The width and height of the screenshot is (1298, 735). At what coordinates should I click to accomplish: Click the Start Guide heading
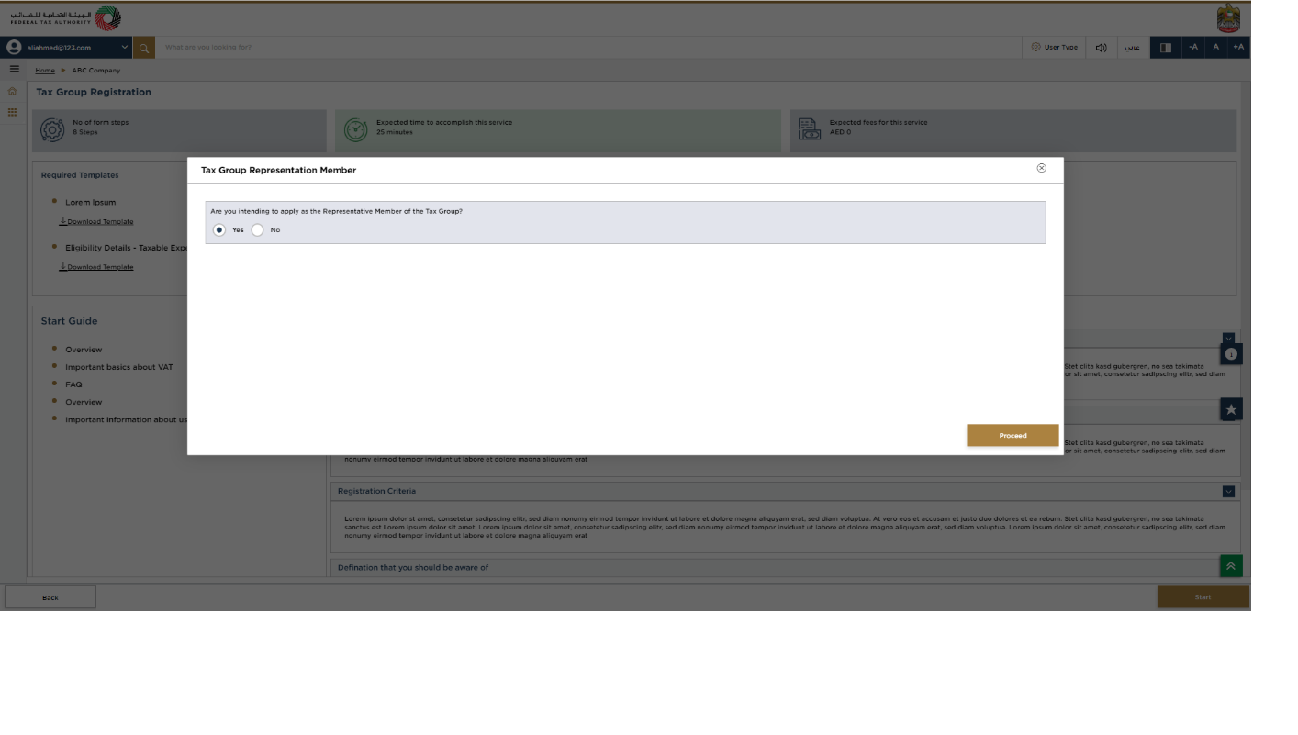[x=69, y=321]
